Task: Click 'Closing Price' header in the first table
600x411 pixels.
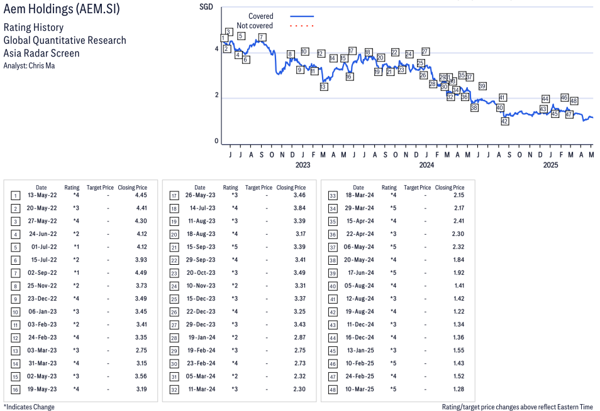Action: (x=133, y=188)
